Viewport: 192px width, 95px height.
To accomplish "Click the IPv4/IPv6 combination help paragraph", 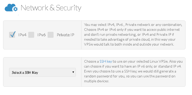I will pyautogui.click(x=133, y=34).
